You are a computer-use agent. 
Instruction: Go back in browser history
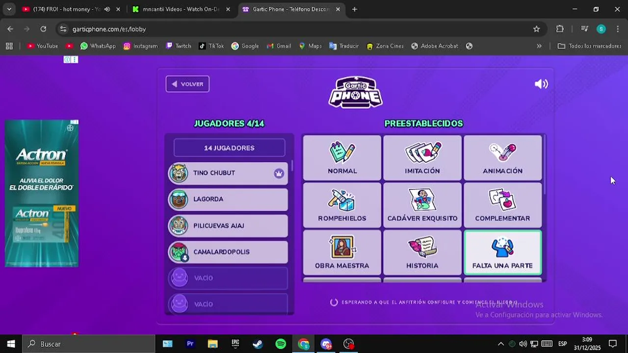10,29
